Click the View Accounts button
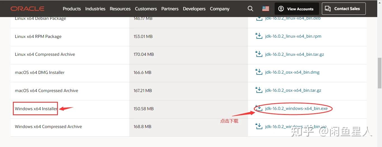 (x=297, y=9)
